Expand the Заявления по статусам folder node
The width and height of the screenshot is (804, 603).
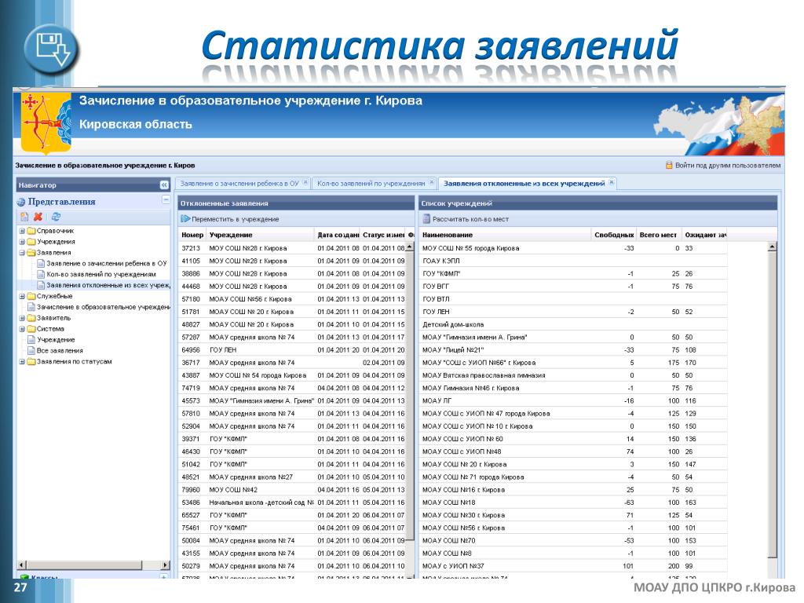click(x=22, y=361)
